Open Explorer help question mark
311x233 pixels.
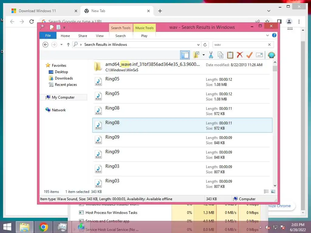(274, 35)
